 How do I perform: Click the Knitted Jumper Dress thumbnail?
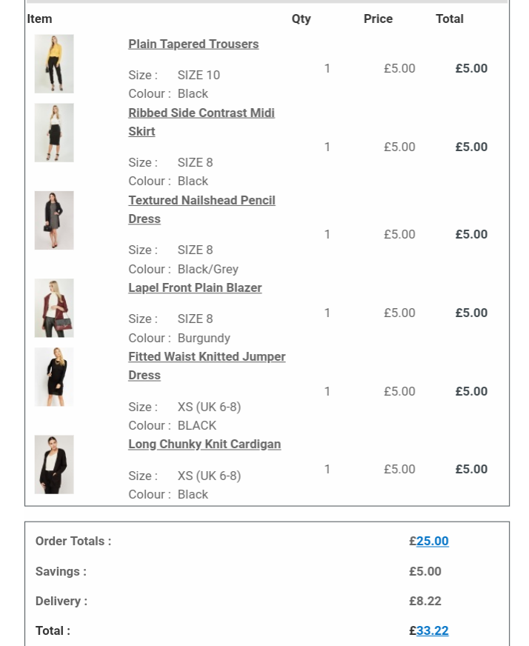[54, 377]
